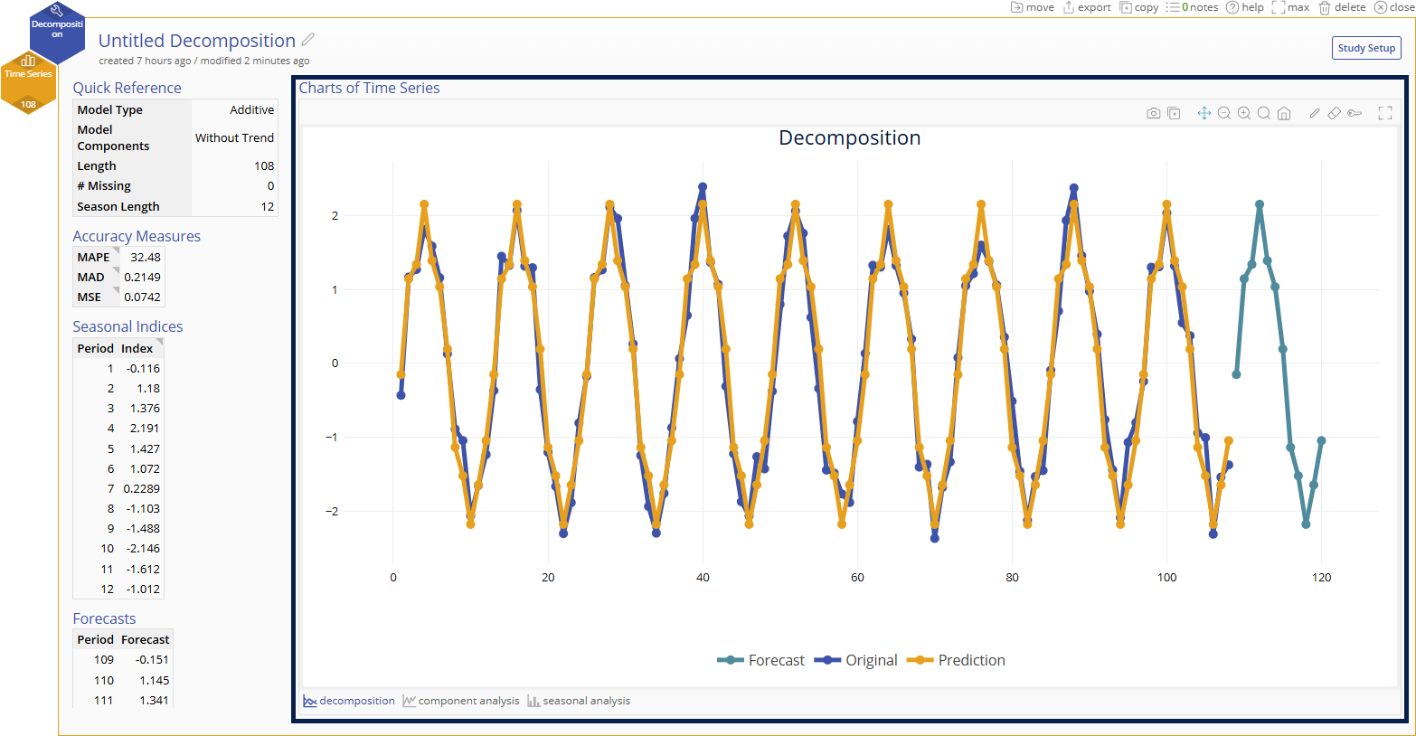1416x736 pixels.
Task: Edit the Untitled Decomposition title with pencil
Action: pos(308,40)
